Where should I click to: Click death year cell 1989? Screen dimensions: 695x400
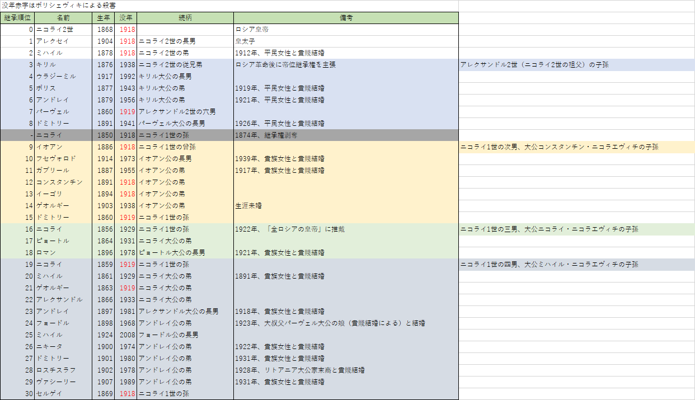(x=126, y=382)
